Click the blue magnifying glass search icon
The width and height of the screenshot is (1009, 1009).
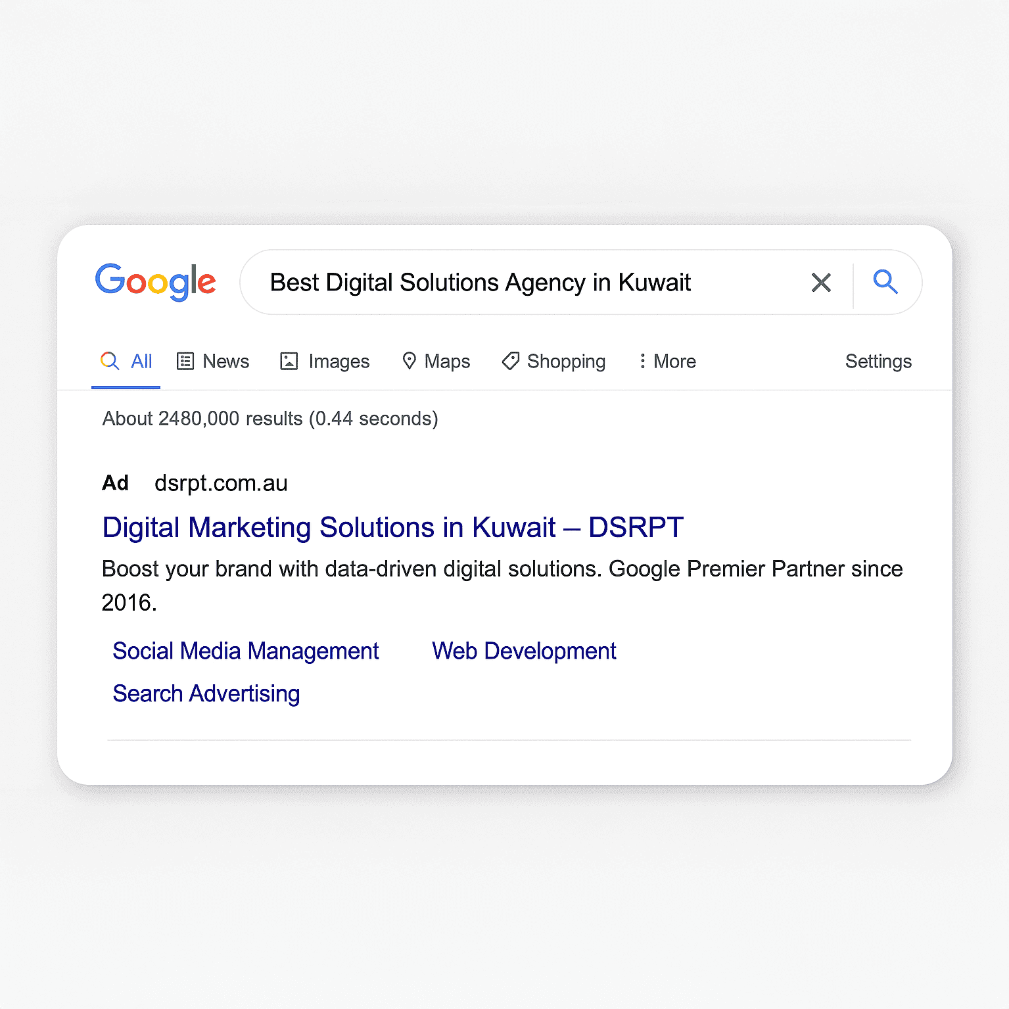pyautogui.click(x=885, y=282)
